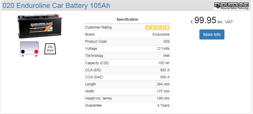
Task: Click the Guarantee 4 Years row
Action: coord(127,105)
